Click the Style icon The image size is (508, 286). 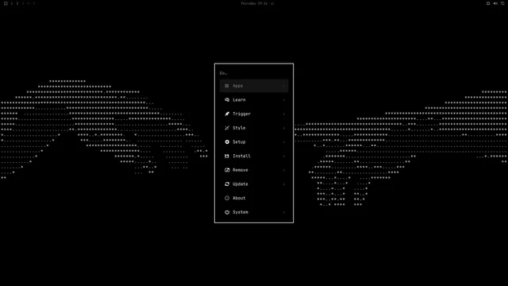point(227,128)
